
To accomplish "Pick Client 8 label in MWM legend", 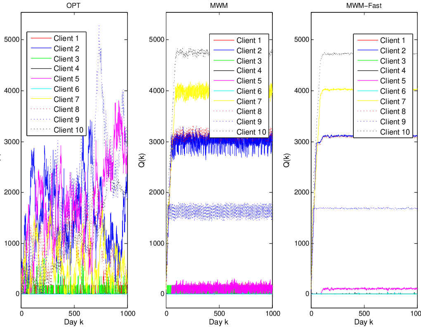I will pyautogui.click(x=249, y=111).
